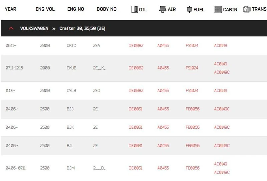Open fuel filter FE0056 for BJK engine
This screenshot has width=267, height=181.
(192, 127)
